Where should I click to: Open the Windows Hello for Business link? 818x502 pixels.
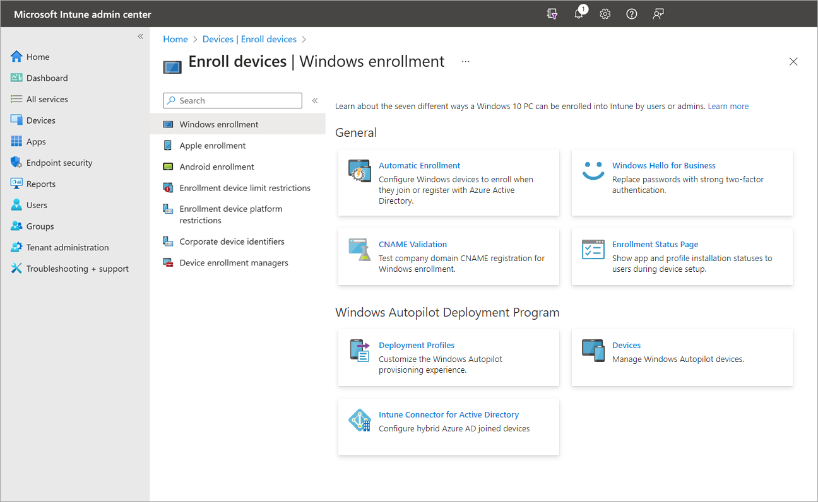point(664,165)
